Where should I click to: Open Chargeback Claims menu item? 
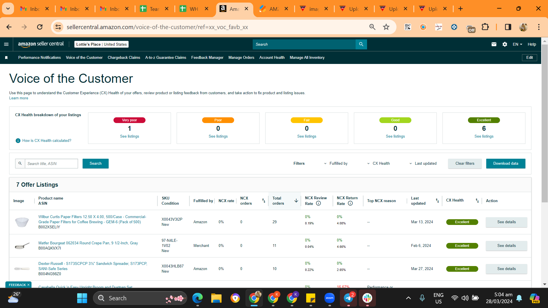click(x=124, y=58)
